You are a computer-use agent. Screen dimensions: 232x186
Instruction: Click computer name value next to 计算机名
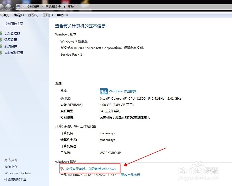[x=107, y=133]
